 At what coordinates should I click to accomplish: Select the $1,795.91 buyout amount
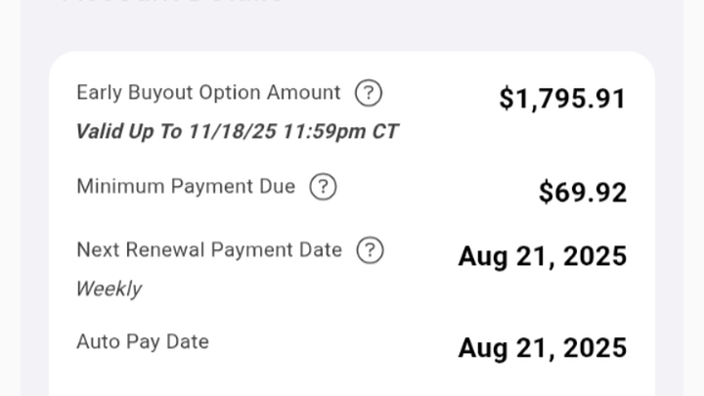tap(562, 99)
